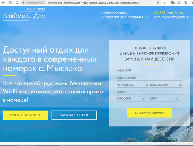Open the downloads arrow icon
This screenshot has width=193, height=146.
tap(192, 2)
